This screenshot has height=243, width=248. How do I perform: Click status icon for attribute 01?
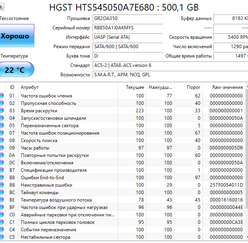2,96
